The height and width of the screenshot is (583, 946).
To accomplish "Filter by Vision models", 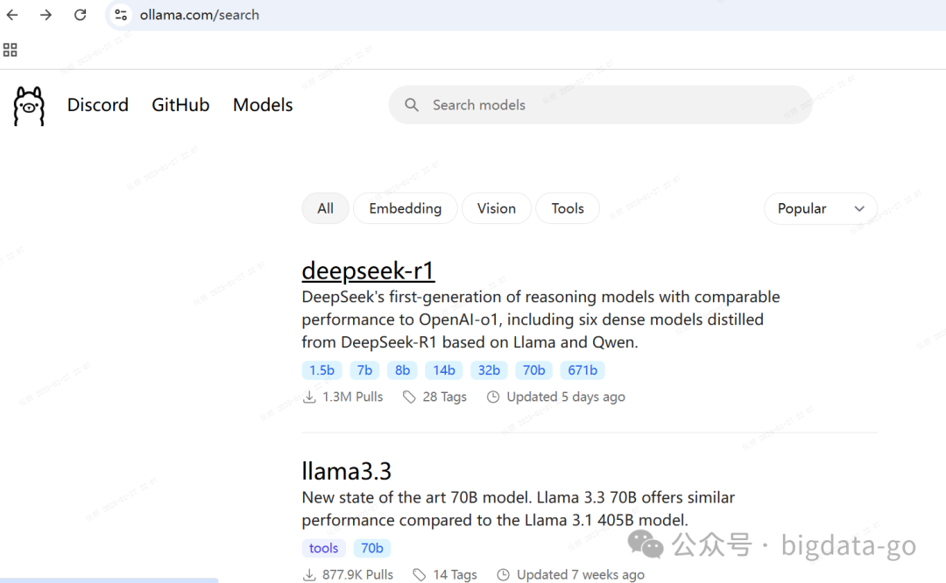I will [497, 208].
